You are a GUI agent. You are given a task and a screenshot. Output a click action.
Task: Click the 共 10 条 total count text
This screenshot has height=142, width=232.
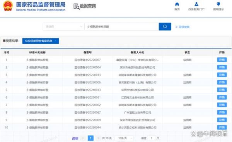(107, 138)
